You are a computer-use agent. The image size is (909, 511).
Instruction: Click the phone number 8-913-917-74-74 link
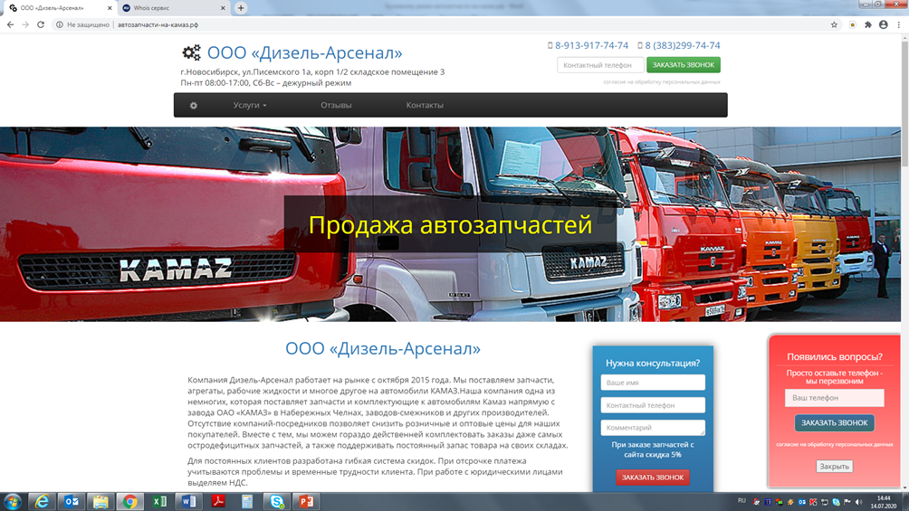pos(590,45)
